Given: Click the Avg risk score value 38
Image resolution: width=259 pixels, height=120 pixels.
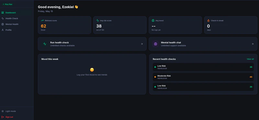Looking at the screenshot, I should pos(99,26).
